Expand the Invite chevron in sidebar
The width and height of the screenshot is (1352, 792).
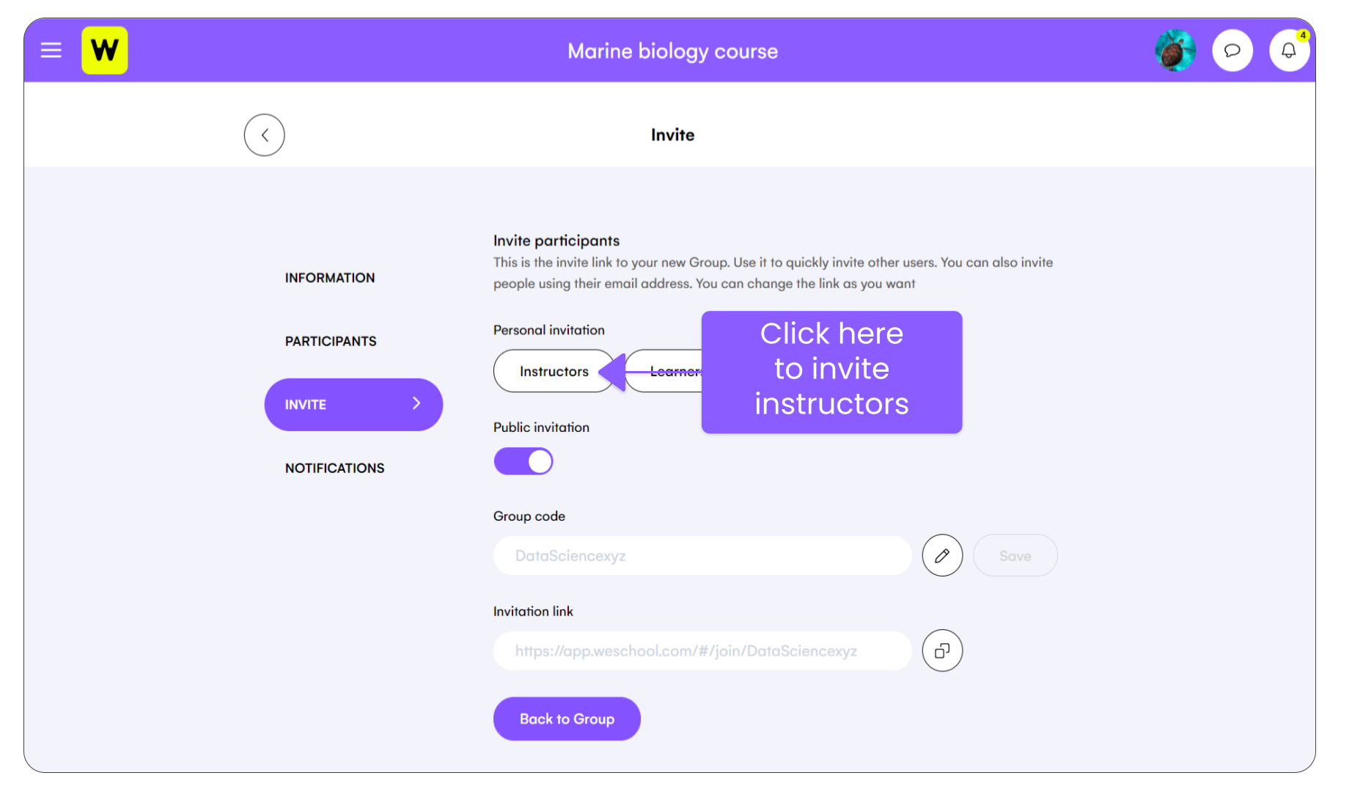[416, 403]
